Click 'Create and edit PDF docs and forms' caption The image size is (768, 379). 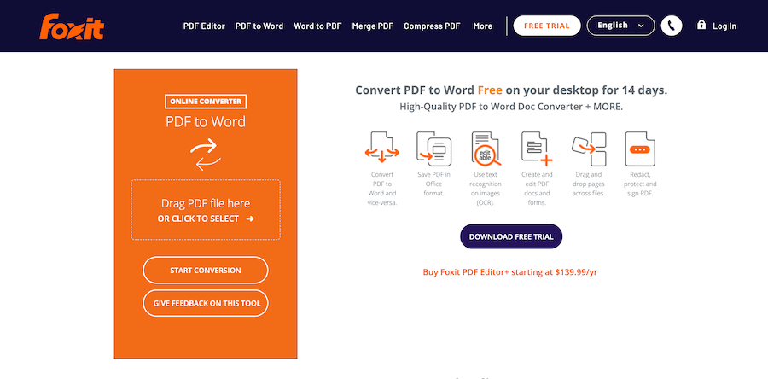click(537, 189)
